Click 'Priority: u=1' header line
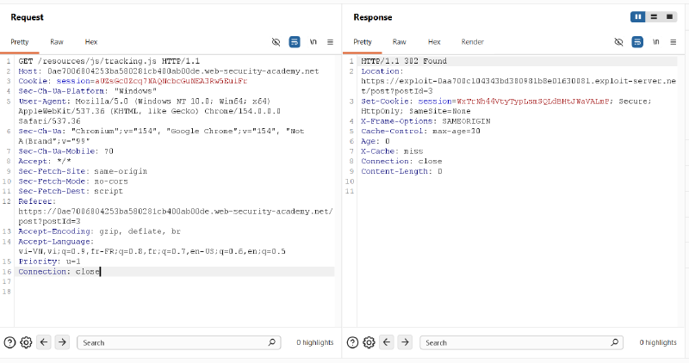 coord(49,261)
